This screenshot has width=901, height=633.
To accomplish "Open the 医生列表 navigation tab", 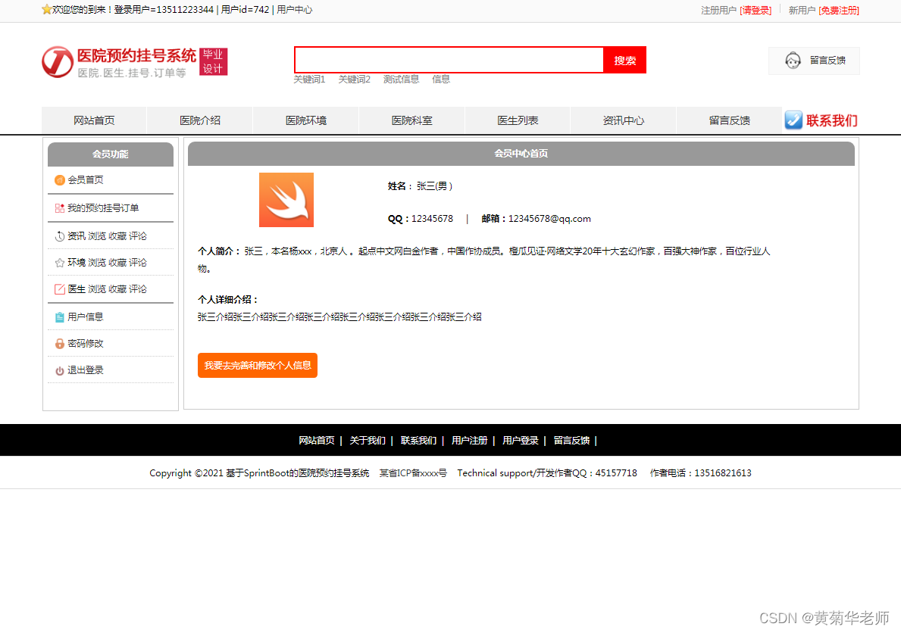I will coord(518,120).
